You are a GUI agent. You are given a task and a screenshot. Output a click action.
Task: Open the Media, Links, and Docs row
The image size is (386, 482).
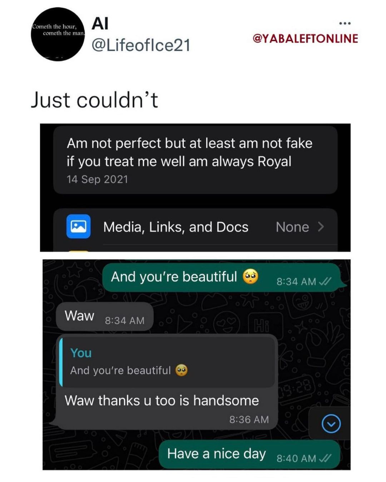(195, 227)
